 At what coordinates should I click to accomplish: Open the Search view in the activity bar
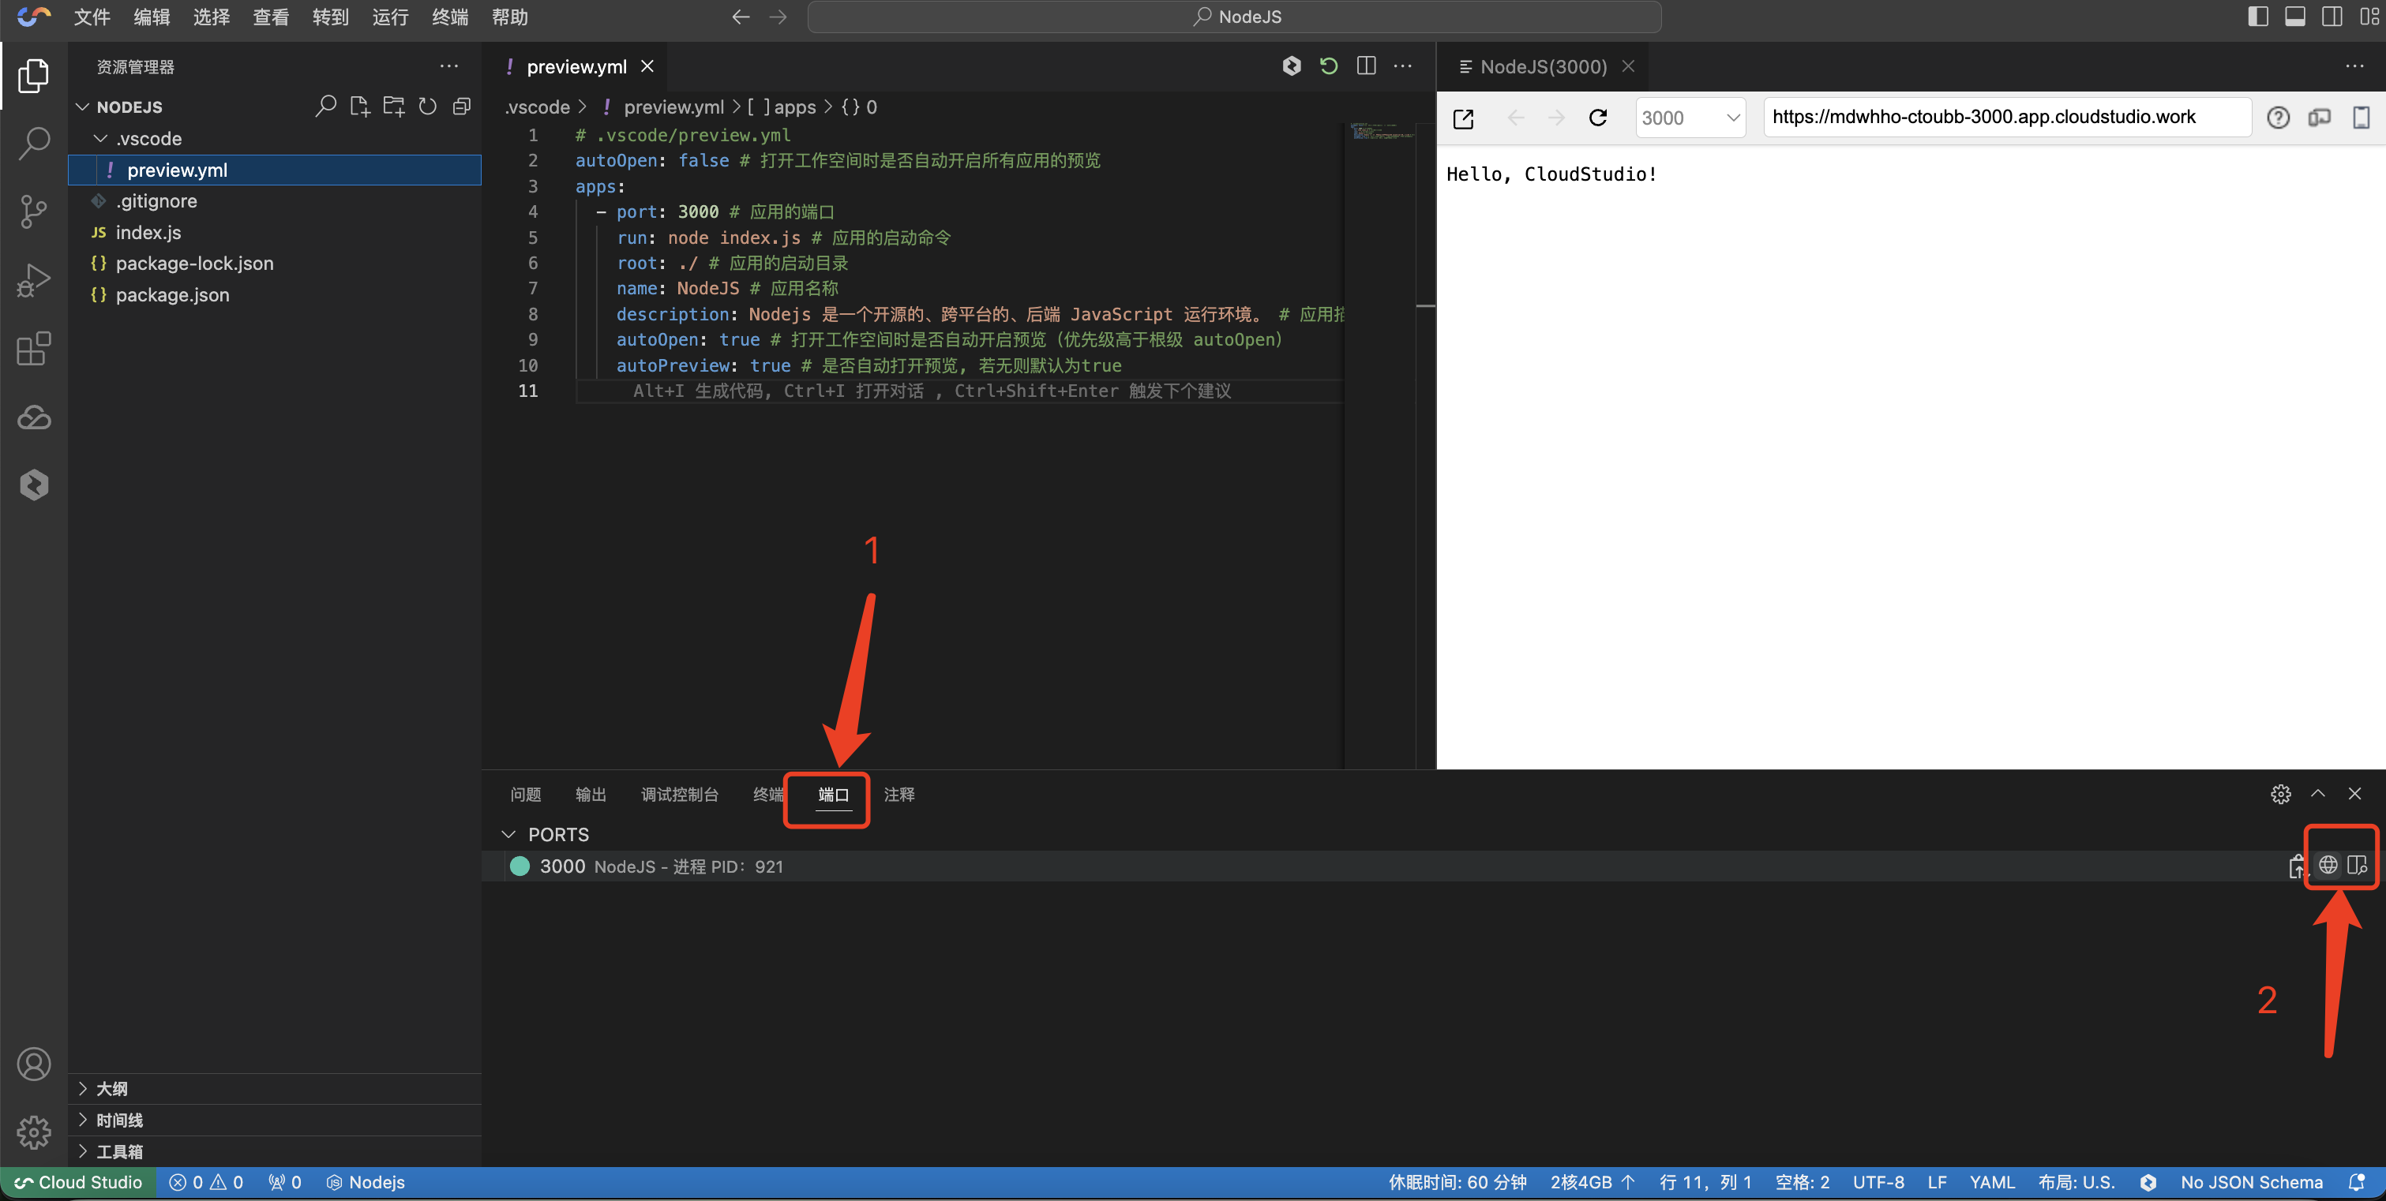coord(33,144)
